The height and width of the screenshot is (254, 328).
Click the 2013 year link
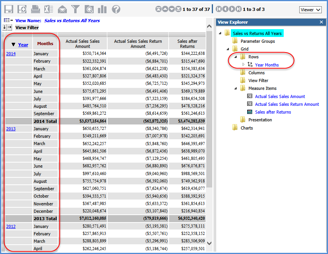coord(11,129)
